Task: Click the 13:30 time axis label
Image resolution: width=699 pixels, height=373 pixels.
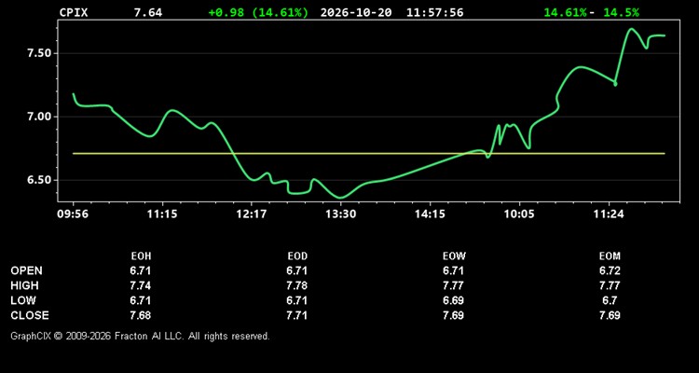Action: tap(340, 214)
